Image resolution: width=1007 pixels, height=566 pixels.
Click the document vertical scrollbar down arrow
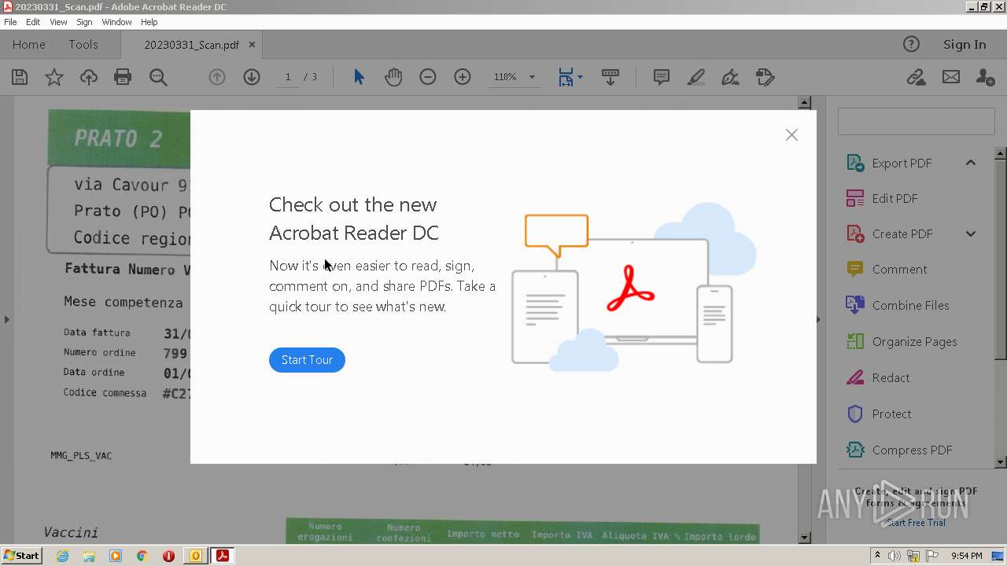pyautogui.click(x=804, y=538)
